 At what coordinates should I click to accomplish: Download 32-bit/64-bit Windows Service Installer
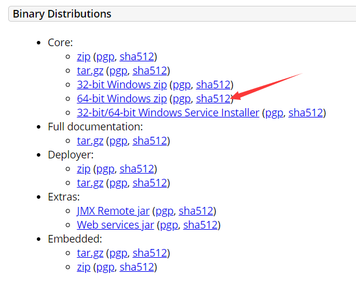[x=168, y=113]
